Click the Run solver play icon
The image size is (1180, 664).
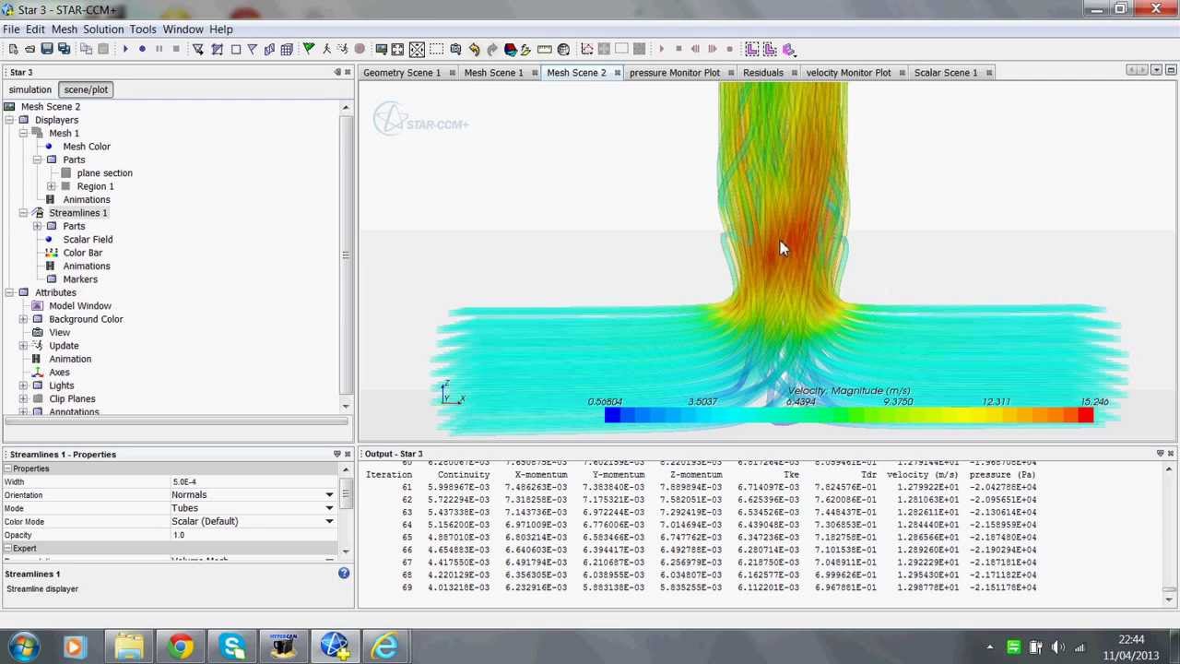(125, 49)
